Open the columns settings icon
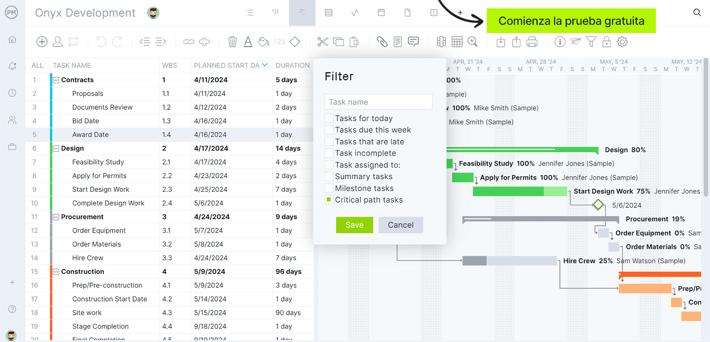 point(441,42)
